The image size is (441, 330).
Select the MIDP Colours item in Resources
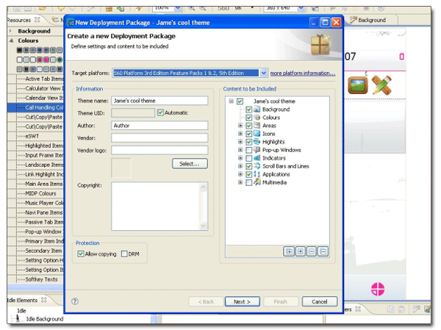[40, 193]
